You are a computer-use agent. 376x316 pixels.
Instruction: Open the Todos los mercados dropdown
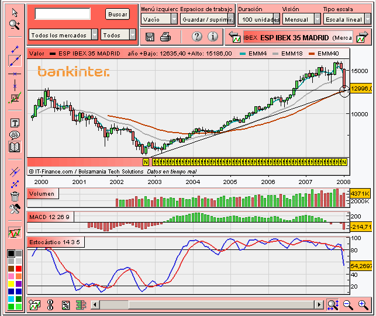pyautogui.click(x=63, y=35)
